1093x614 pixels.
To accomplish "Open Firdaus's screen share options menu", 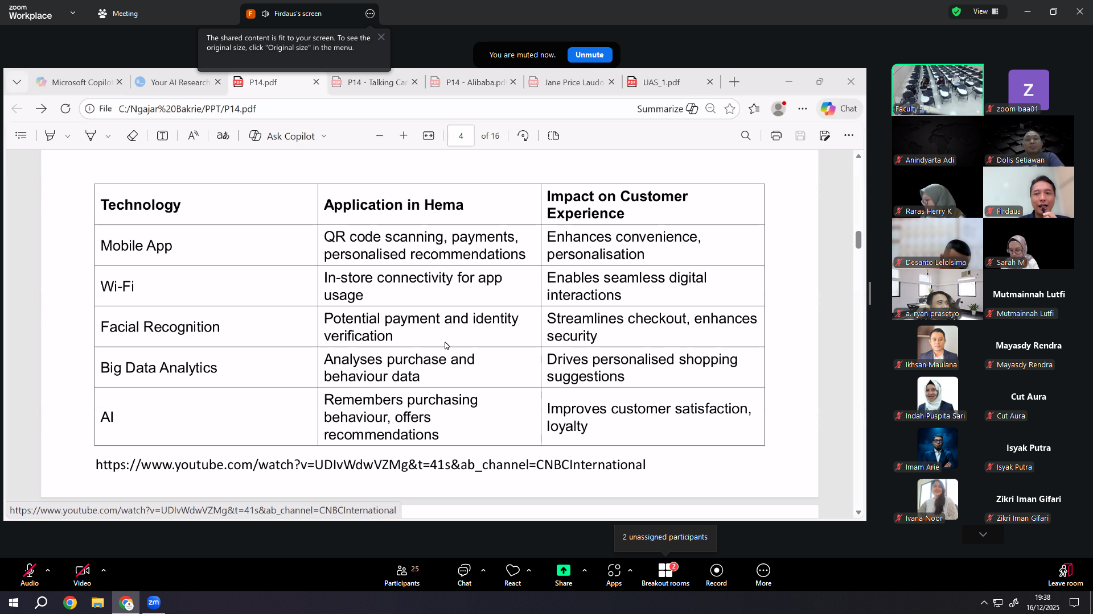I will click(x=370, y=14).
